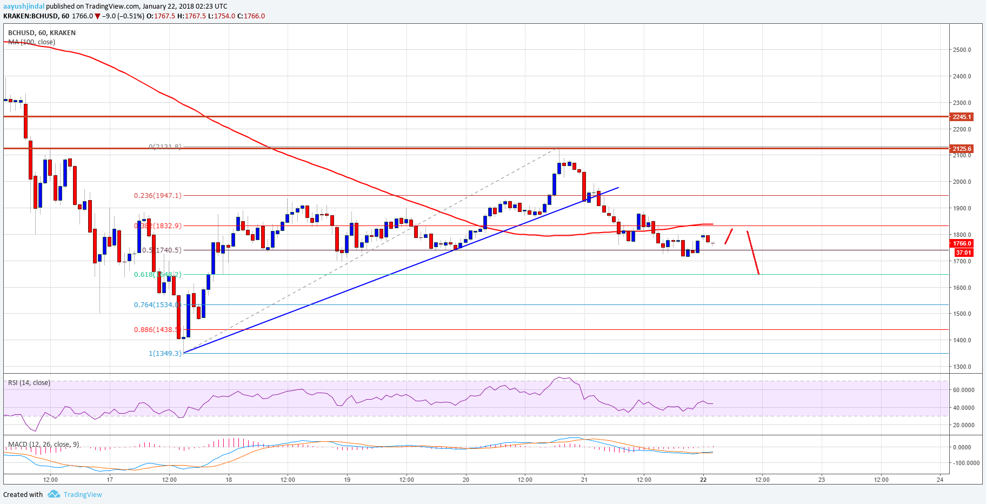
Task: Click the 0.764(1534.0) Fibonacci level label
Action: coord(157,305)
